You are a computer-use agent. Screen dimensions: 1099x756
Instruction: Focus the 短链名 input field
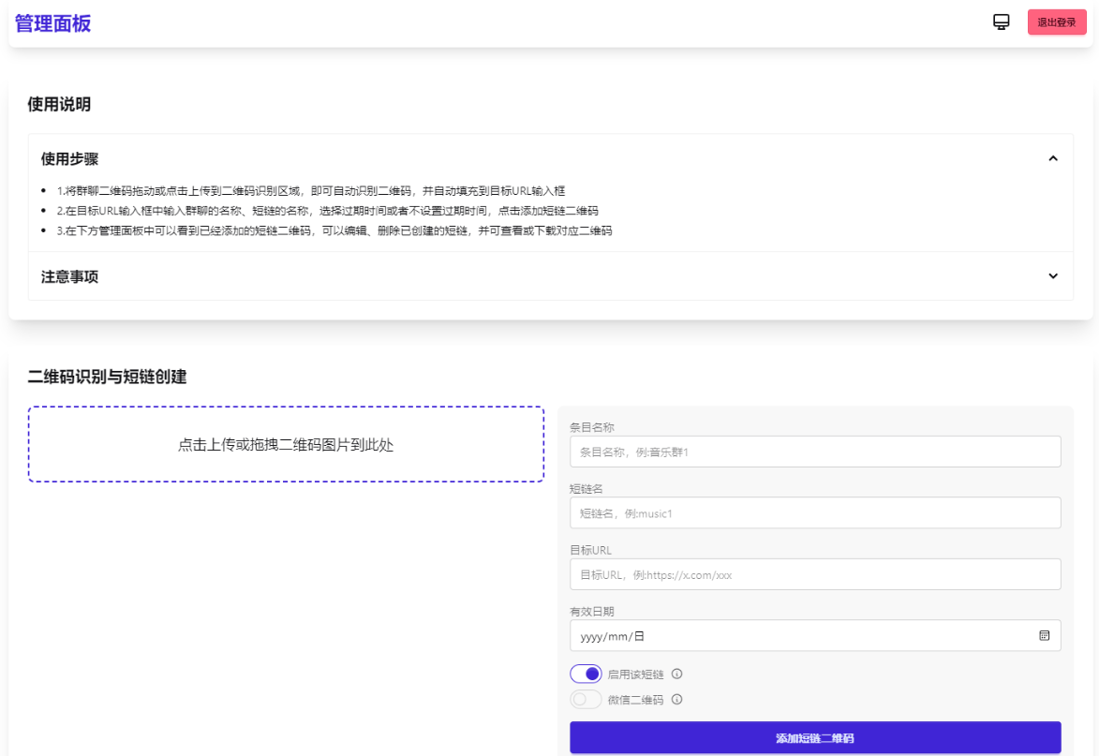[x=815, y=512]
